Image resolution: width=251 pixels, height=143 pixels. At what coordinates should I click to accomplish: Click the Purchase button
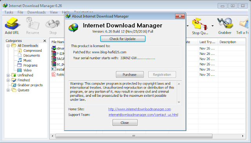pos(130,74)
